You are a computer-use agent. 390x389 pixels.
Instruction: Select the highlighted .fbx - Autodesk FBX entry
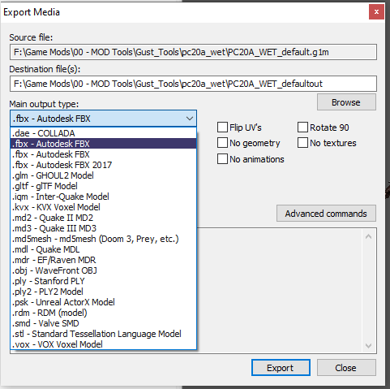[x=103, y=144]
